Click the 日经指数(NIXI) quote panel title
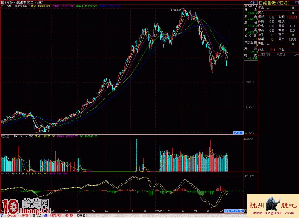 (x=274, y=3)
